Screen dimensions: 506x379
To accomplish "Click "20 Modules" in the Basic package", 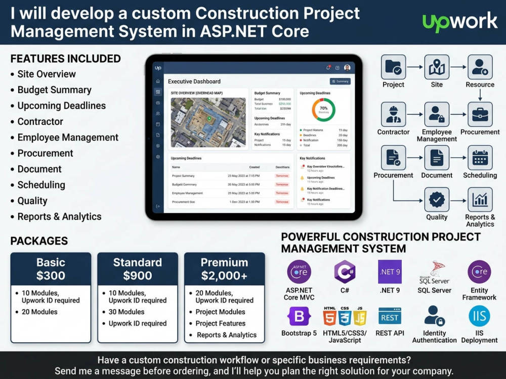I will (39, 312).
